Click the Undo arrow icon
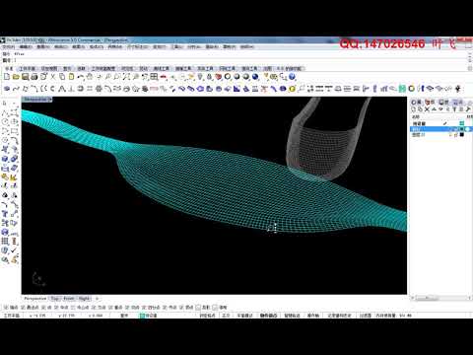 [x=81, y=77]
